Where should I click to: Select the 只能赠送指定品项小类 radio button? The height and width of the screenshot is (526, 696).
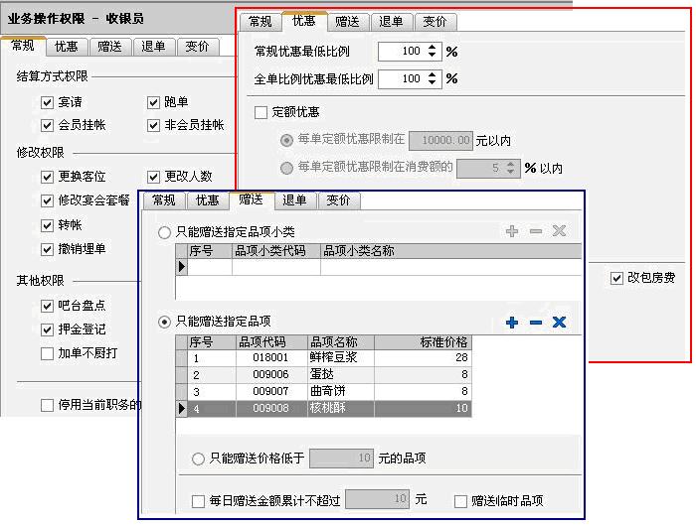pyautogui.click(x=165, y=232)
